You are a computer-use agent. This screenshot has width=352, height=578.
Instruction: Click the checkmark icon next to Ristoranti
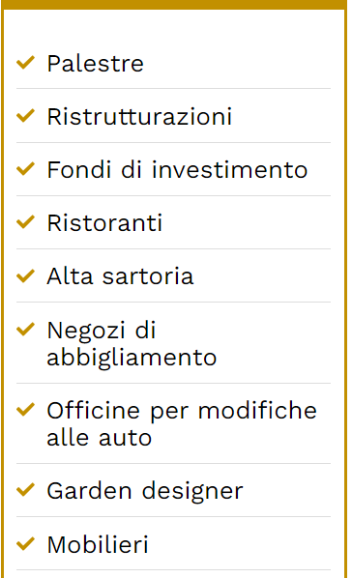tap(25, 222)
